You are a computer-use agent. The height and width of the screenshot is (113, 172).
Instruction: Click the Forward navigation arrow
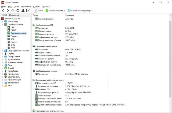coord(8,11)
